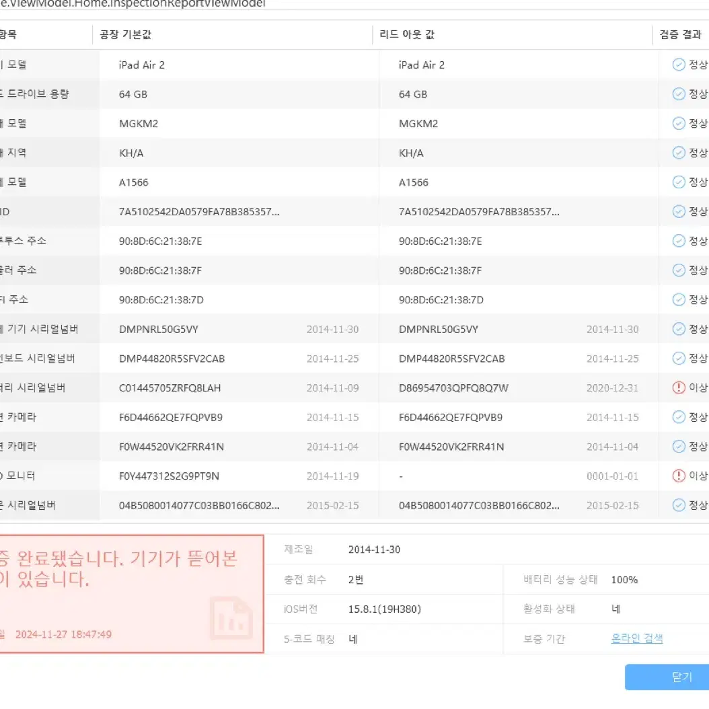This screenshot has width=709, height=709.
Task: Click the 리드 아웃 값 column header
Action: [407, 35]
